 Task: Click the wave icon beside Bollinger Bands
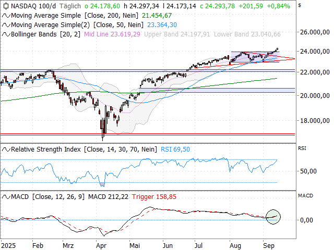6,34
